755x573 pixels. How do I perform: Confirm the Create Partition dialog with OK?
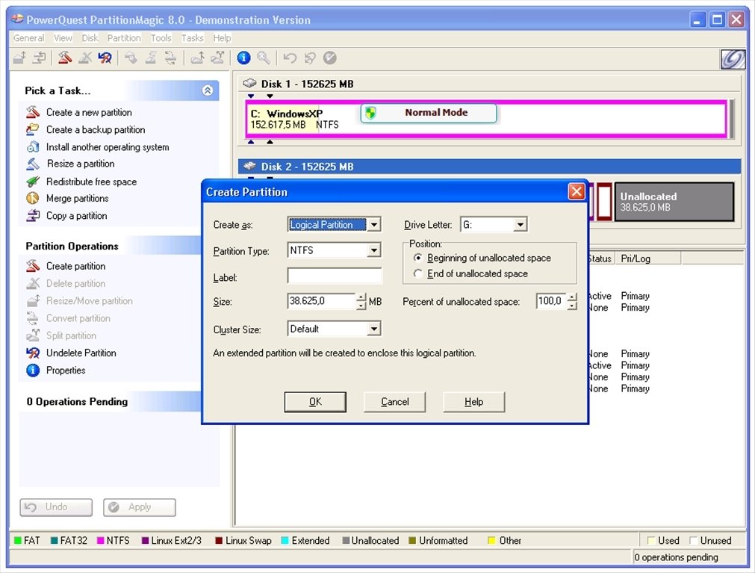tap(315, 402)
